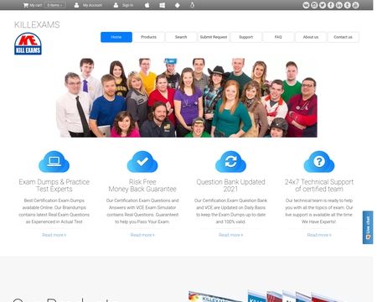Viewport: 377px width, 302px height.
Task: Select the Search menu tab
Action: 181,37
